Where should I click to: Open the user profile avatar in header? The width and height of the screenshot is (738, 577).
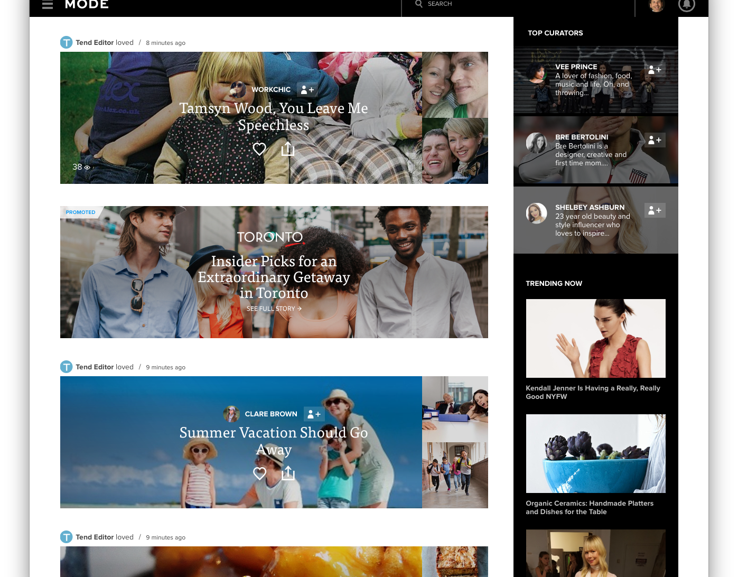click(x=656, y=5)
